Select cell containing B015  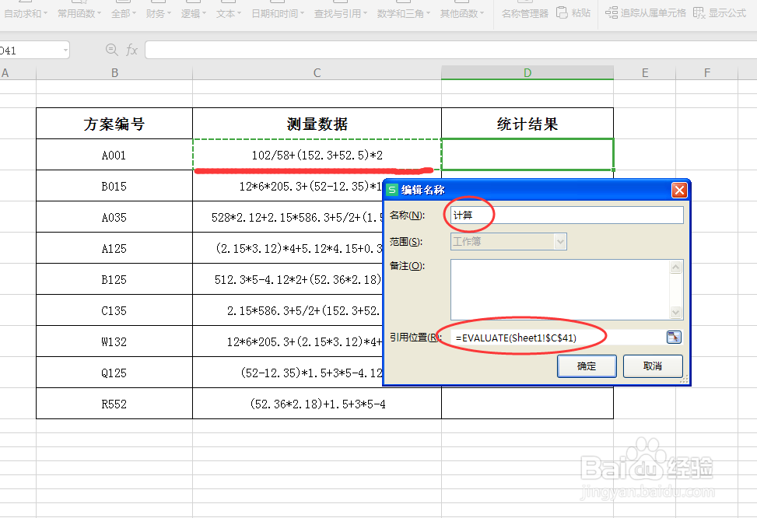114,186
